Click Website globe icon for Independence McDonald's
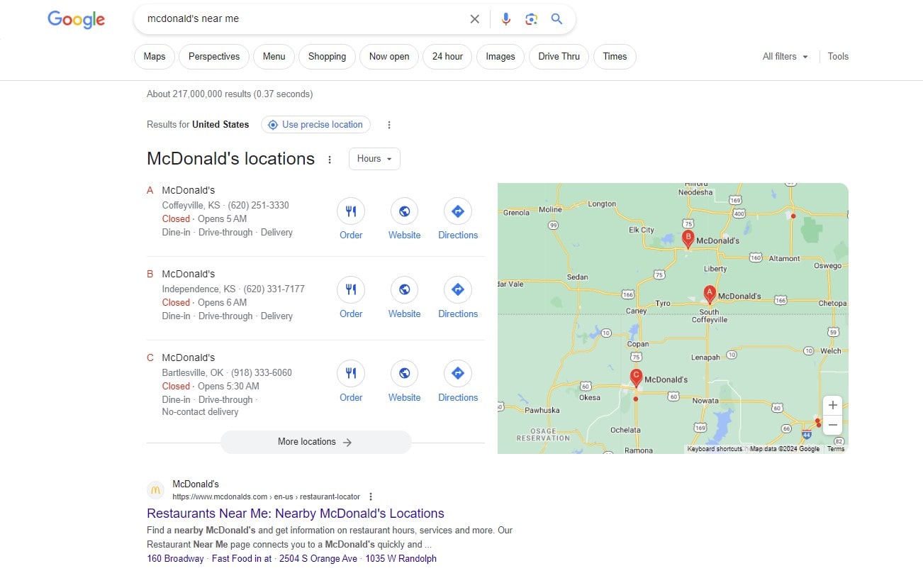 [404, 289]
